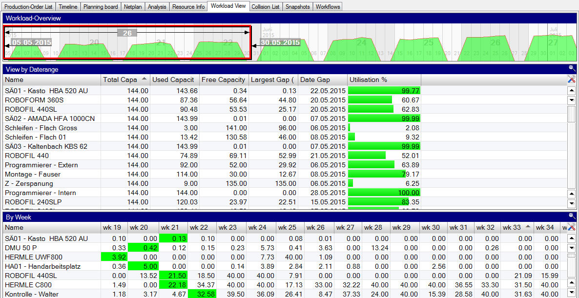This screenshot has width=579, height=298.
Task: Sort by Name column in View by Daterange
Action: pyautogui.click(x=52, y=79)
